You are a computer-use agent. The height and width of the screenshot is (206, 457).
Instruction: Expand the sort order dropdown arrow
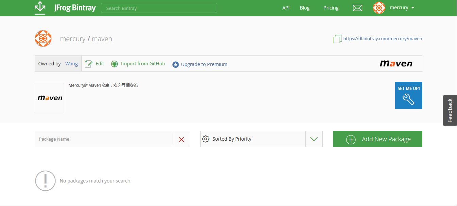314,139
